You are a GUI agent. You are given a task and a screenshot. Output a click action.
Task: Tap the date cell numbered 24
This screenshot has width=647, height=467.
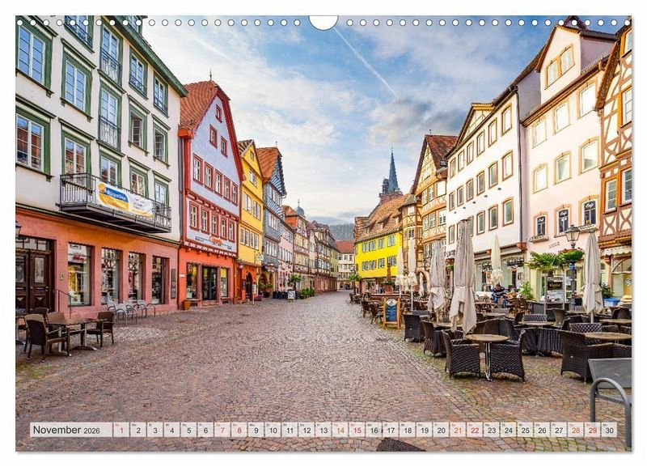pyautogui.click(x=509, y=430)
